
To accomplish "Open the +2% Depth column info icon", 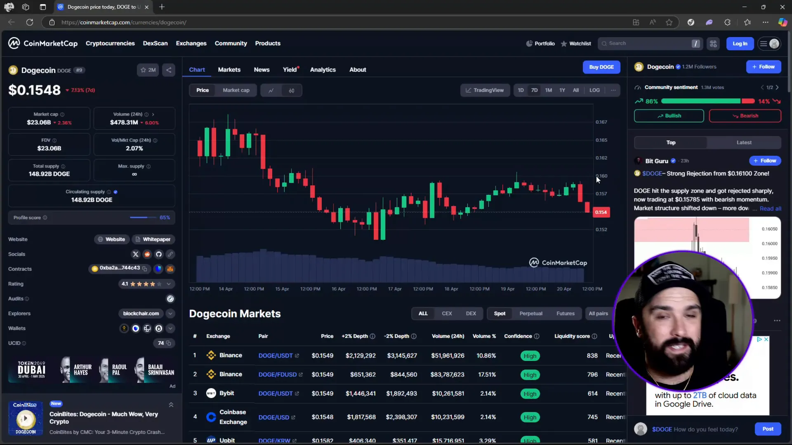I will (x=372, y=336).
